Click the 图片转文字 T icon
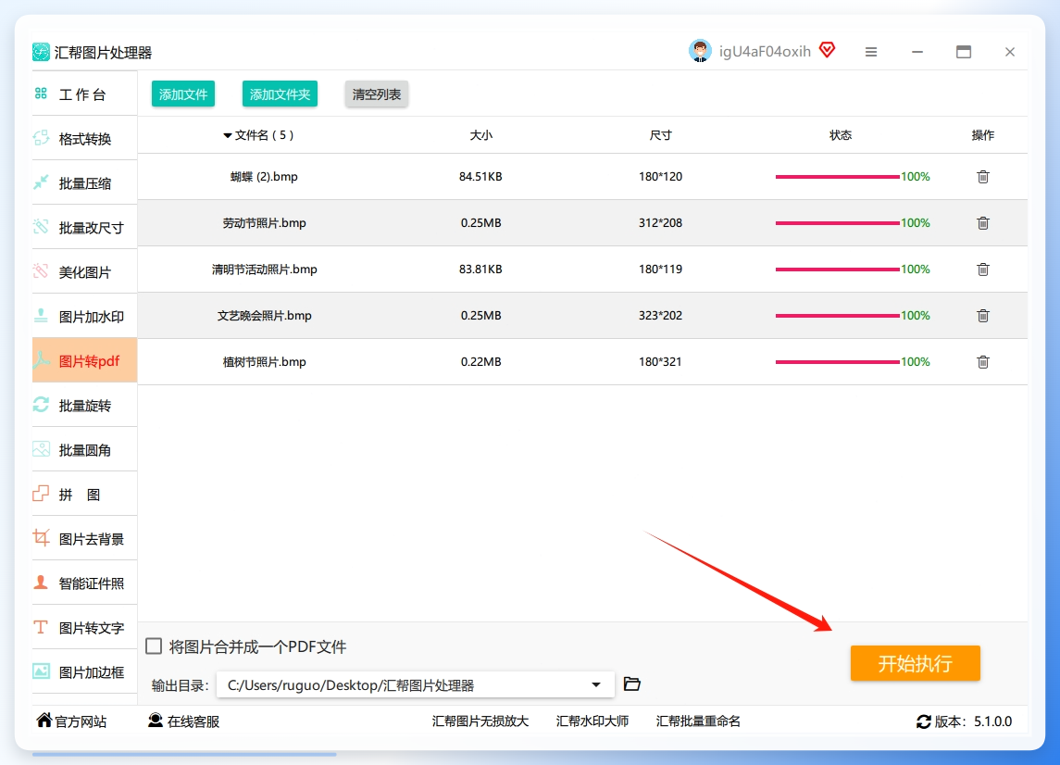This screenshot has width=1060, height=765. click(42, 627)
